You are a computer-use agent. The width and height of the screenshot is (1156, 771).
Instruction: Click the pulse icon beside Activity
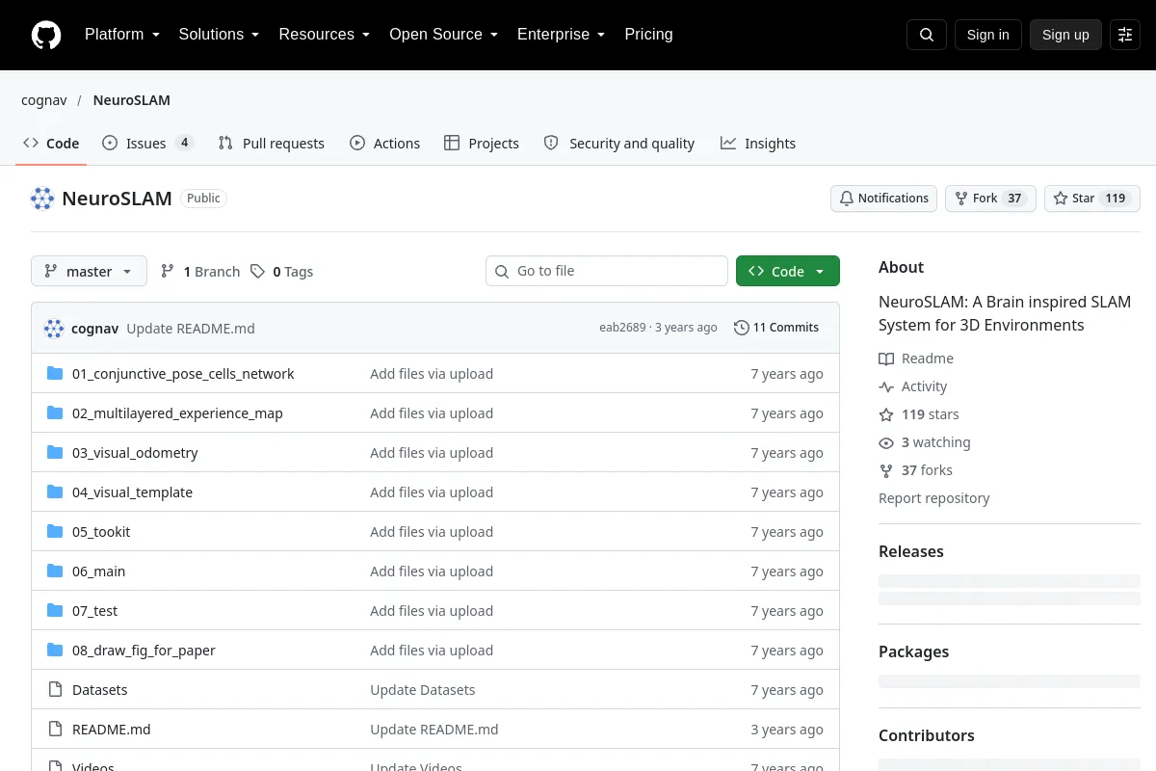[x=886, y=386]
